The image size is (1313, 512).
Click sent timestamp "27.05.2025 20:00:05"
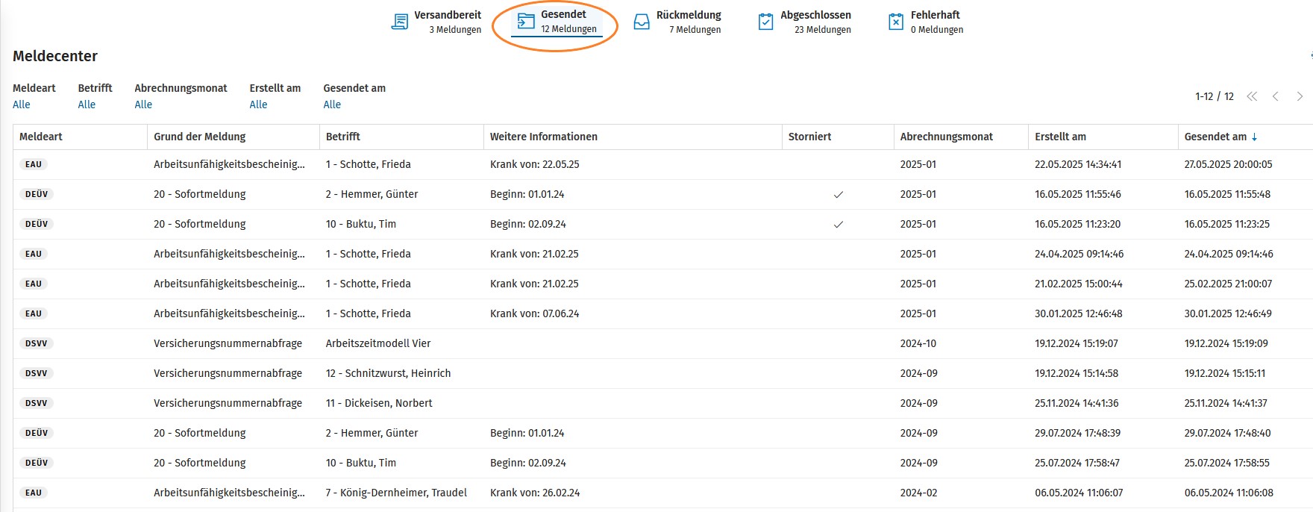pos(1229,164)
